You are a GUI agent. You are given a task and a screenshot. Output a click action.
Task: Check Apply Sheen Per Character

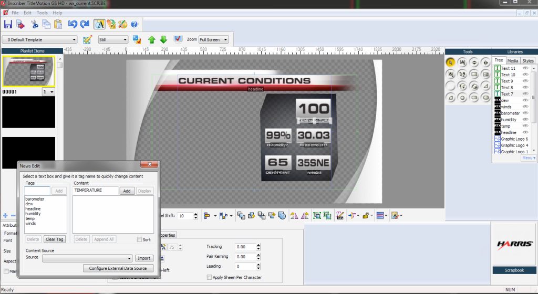[209, 277]
